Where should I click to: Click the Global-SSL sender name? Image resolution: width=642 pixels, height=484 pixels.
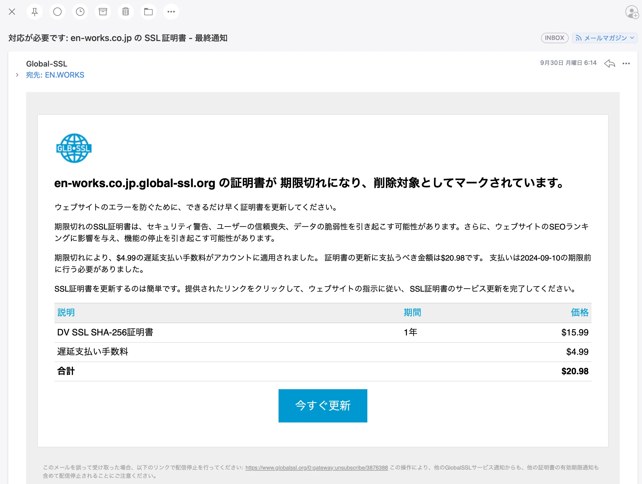pyautogui.click(x=47, y=64)
